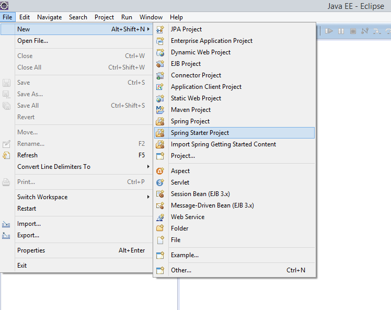391x310 pixels.
Task: Click the Spring Project icon
Action: click(x=160, y=121)
